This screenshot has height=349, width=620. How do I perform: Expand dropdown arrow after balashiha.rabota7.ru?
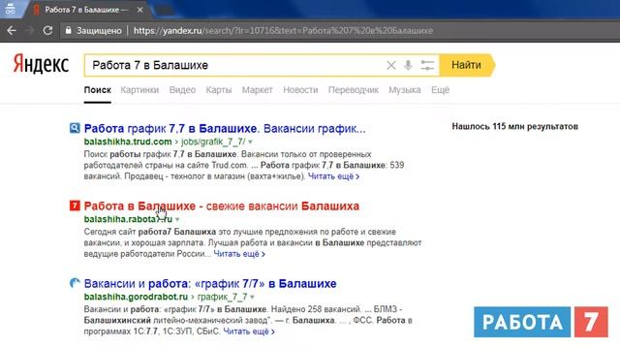click(x=177, y=220)
